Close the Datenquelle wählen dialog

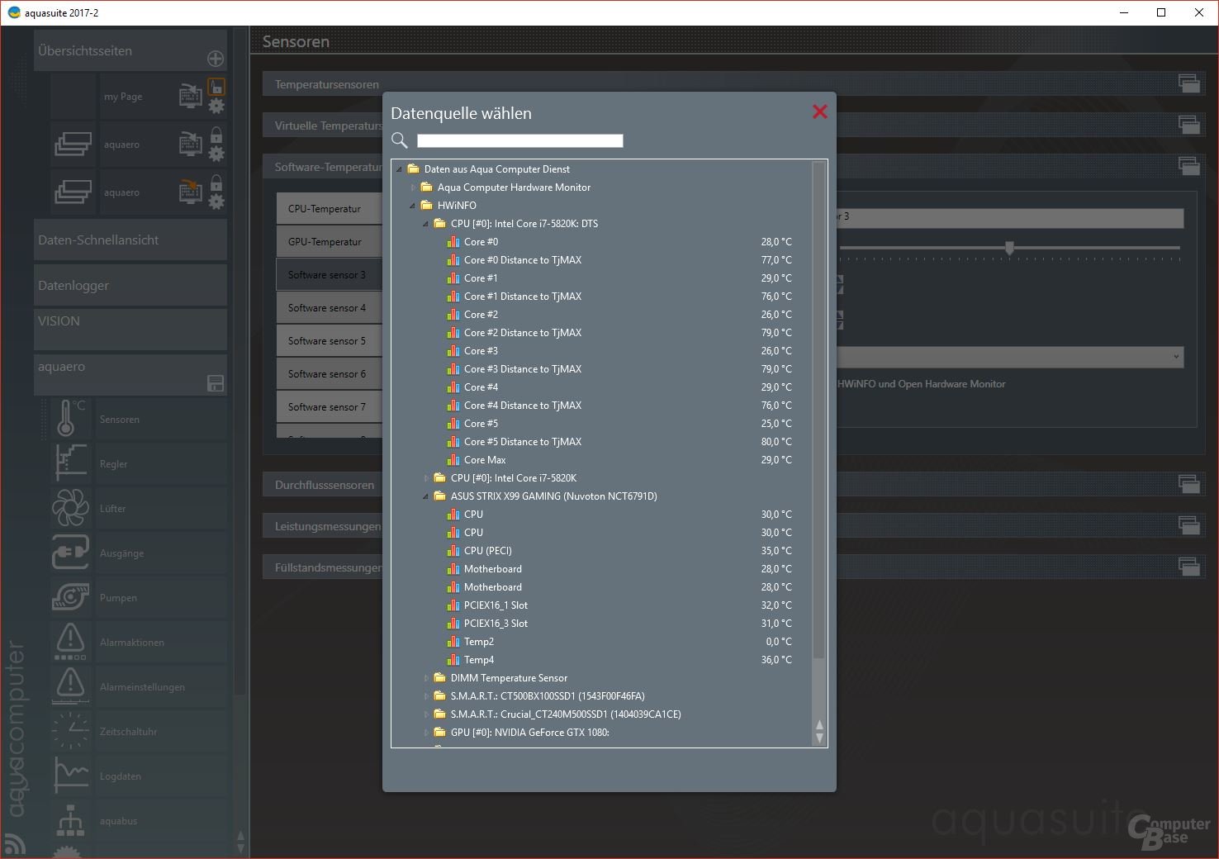819,112
